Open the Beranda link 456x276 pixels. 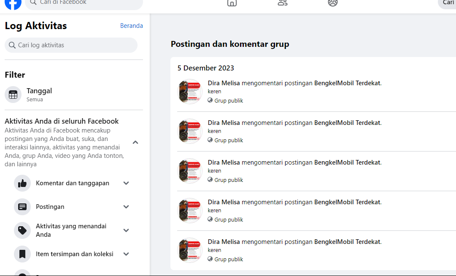click(132, 26)
